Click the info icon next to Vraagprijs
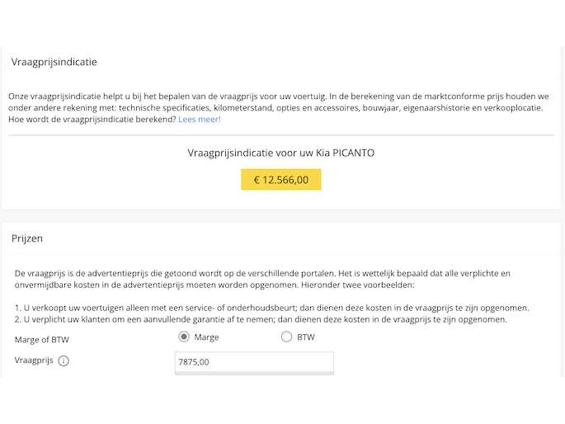Screen dimensions: 565x424 point(64,360)
